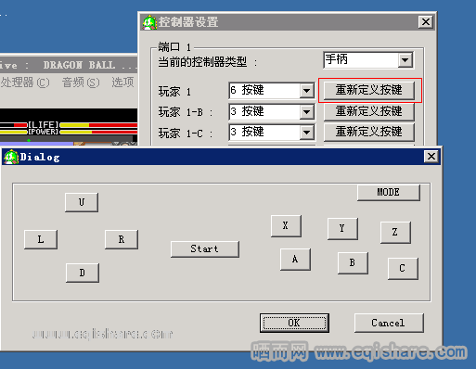Open the 音频(S) menu in emulator window
Screen dimensions: 476x369
81,83
